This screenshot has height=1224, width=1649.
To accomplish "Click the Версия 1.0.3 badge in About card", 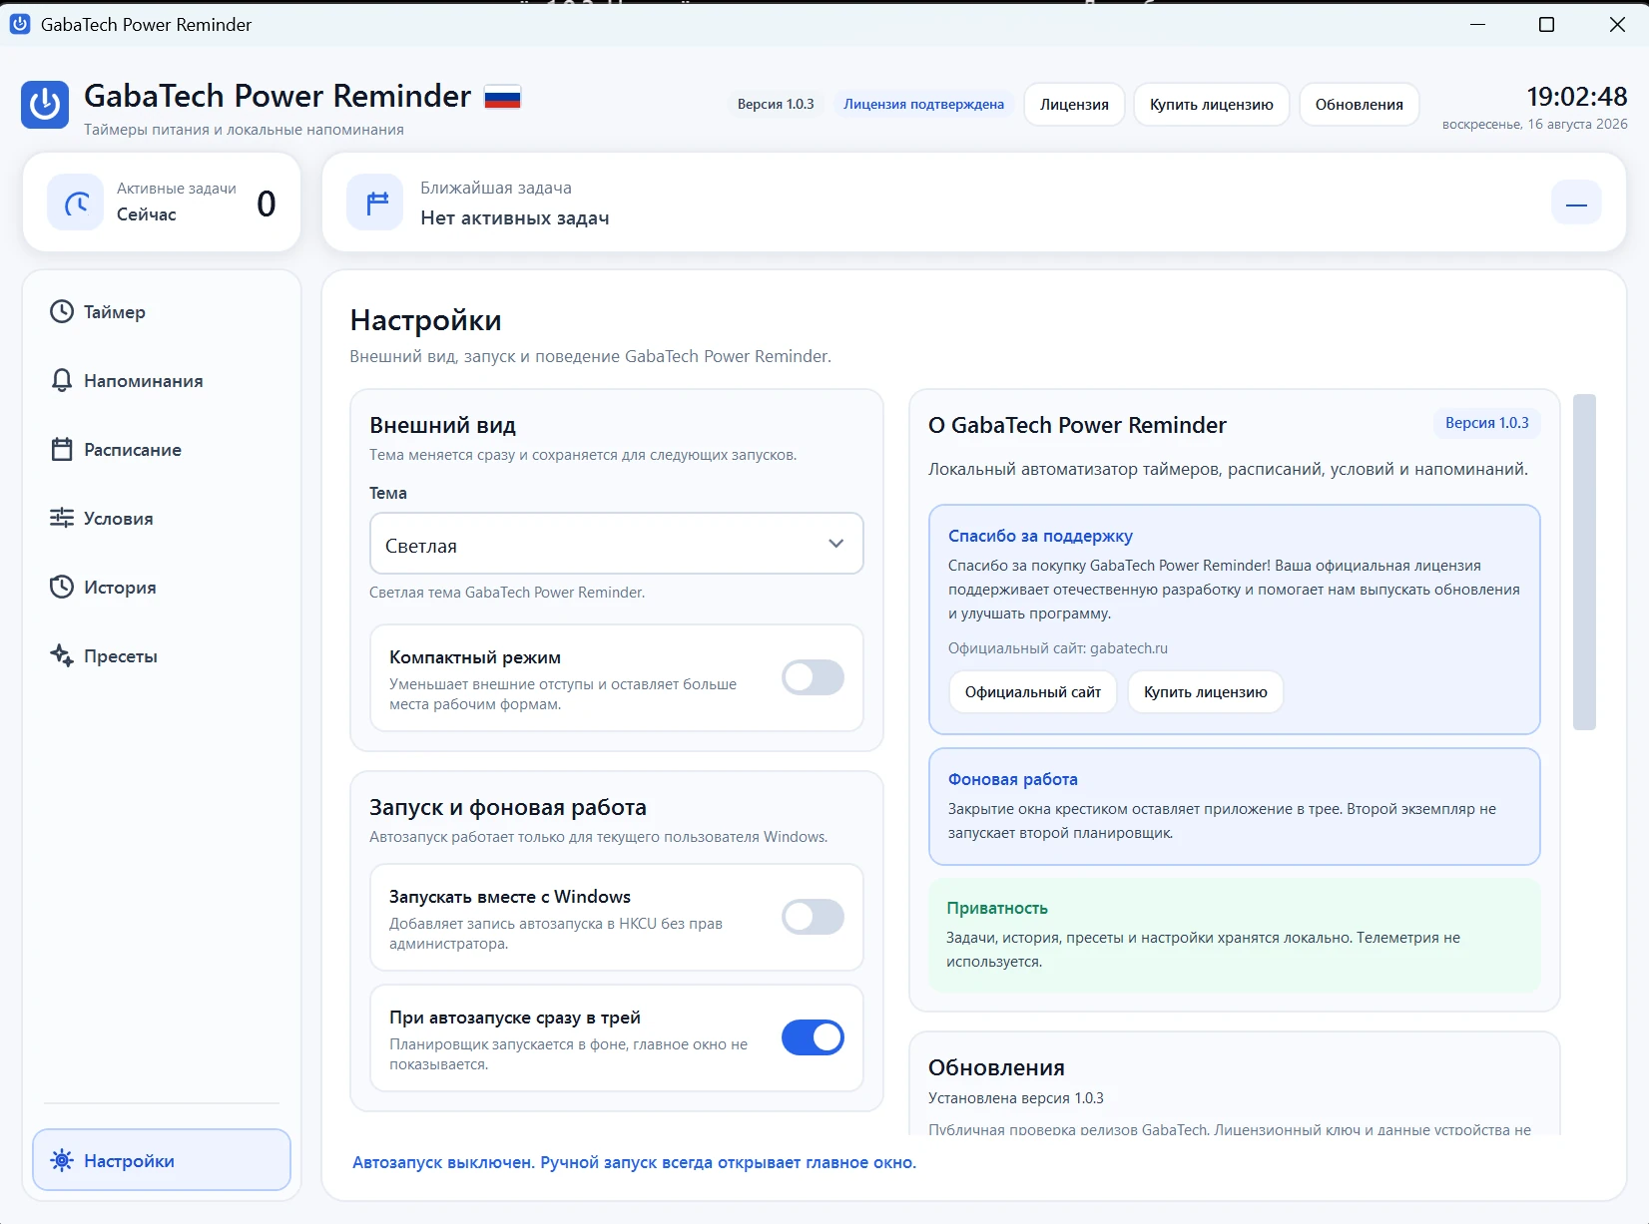I will tap(1486, 423).
